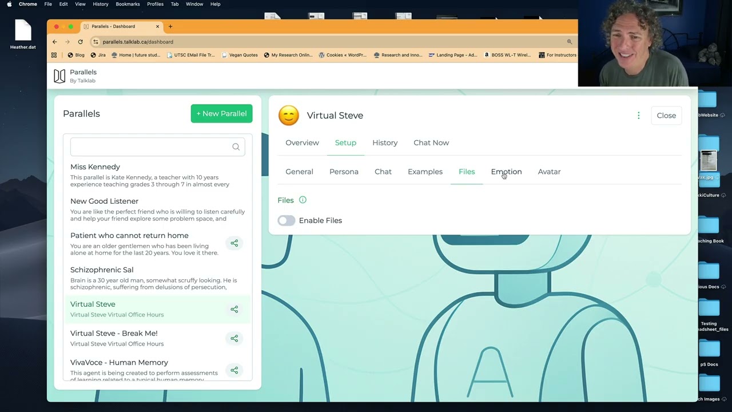Image resolution: width=732 pixels, height=412 pixels.
Task: Open the Jira bookmark
Action: [98, 55]
